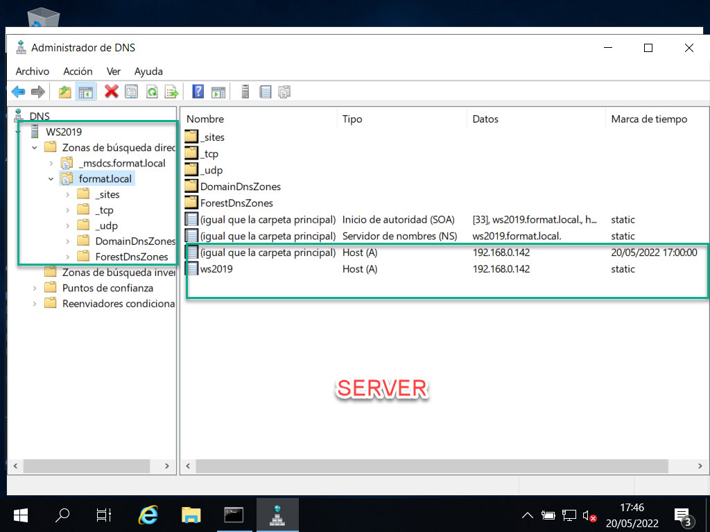Toggle the Show/Hide Console Tree icon
Image resolution: width=710 pixels, height=532 pixels.
tap(85, 92)
